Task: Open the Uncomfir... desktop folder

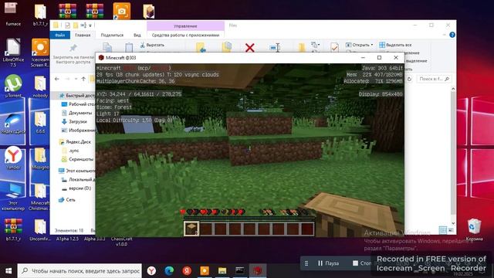Action: (40, 230)
